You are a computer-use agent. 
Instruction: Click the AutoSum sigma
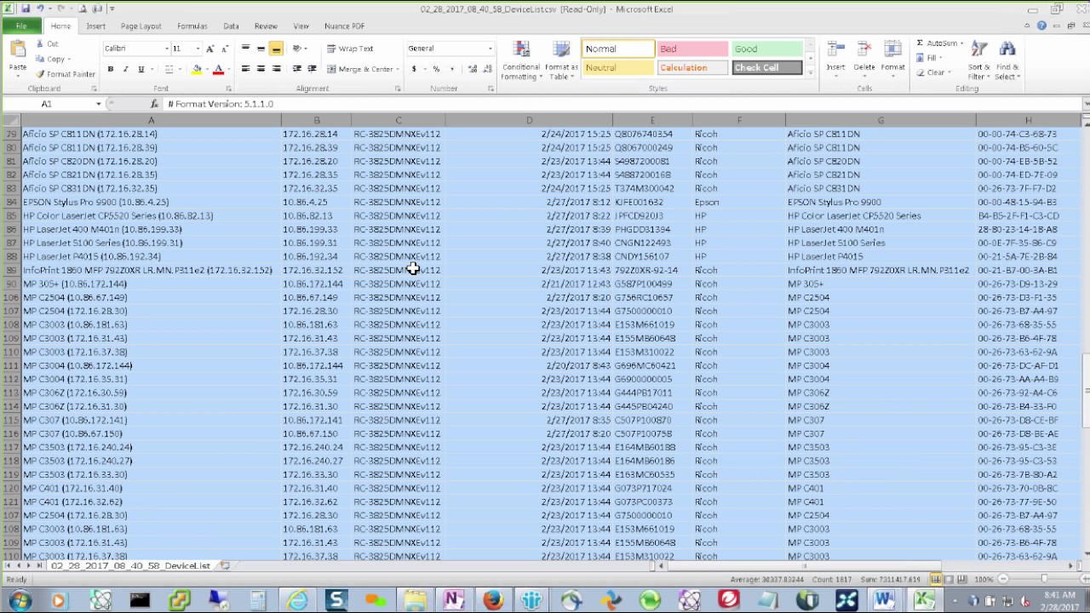[920, 43]
